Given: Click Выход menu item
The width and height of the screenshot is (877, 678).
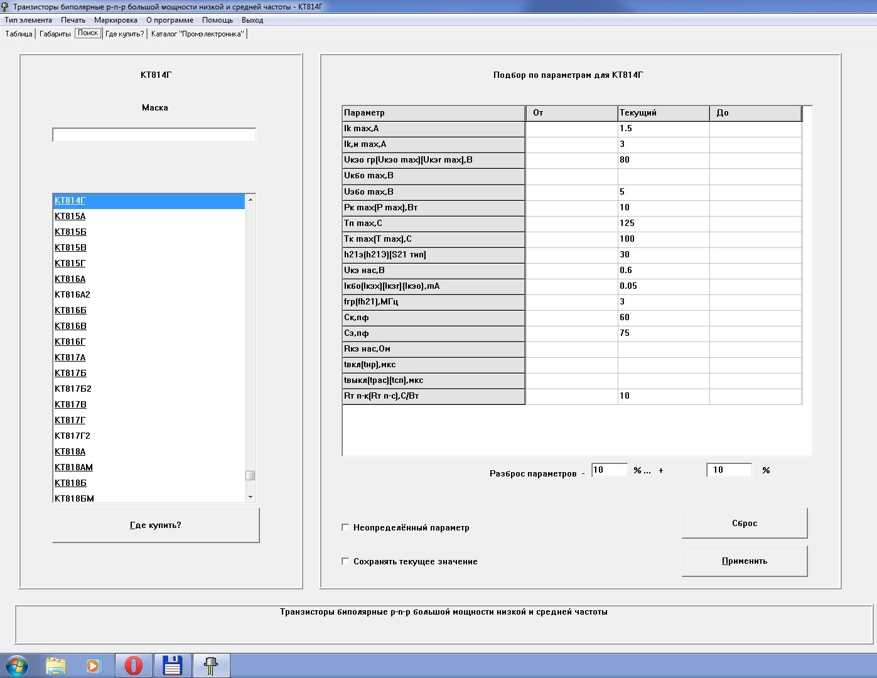Looking at the screenshot, I should [252, 20].
